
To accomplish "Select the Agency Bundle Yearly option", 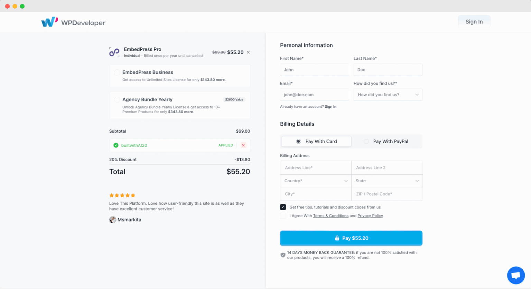I will 117,100.
